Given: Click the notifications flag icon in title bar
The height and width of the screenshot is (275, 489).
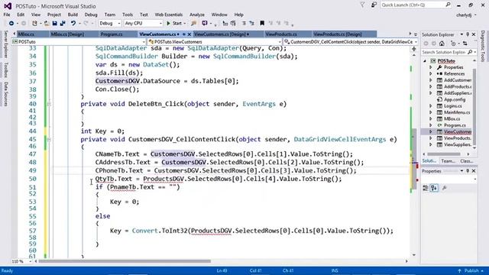Looking at the screenshot, I should (x=362, y=5).
